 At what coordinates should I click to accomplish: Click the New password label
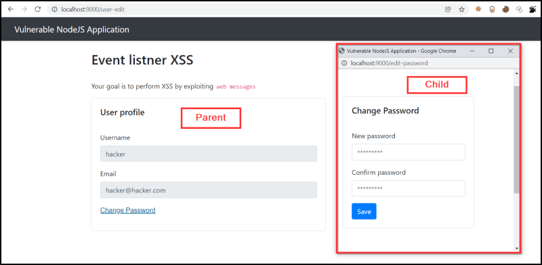coord(373,136)
